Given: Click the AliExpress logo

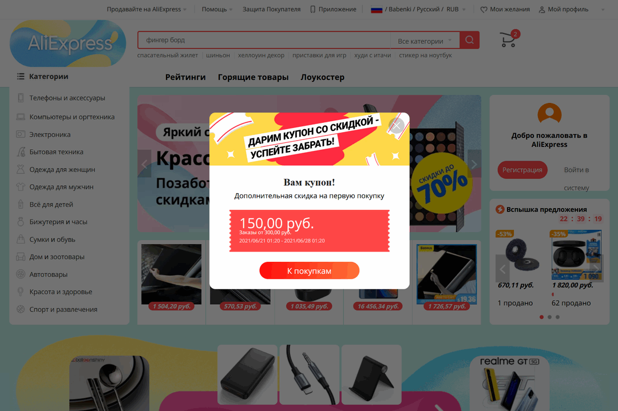Looking at the screenshot, I should pos(68,43).
